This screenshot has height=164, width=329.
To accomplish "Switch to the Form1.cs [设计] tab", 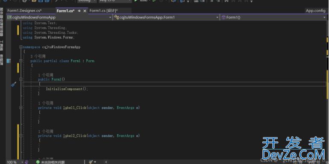I will [103, 11].
